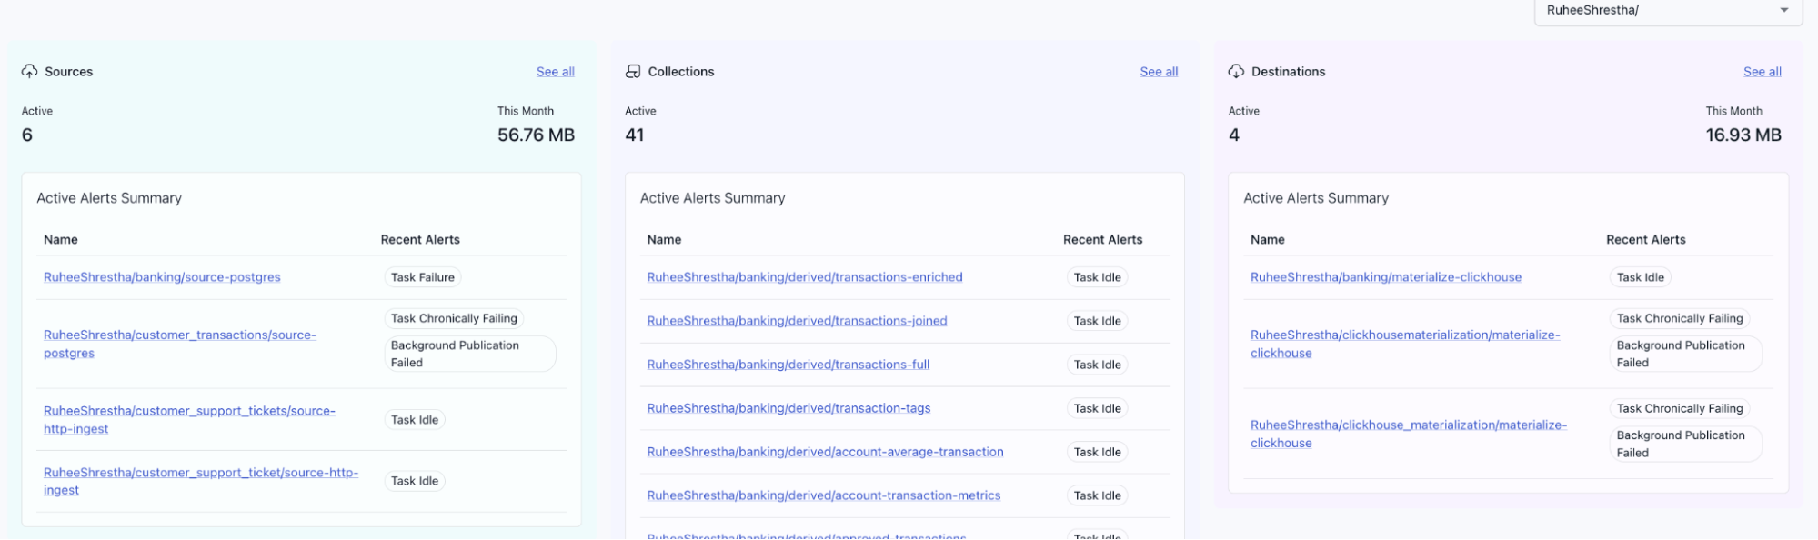Open banking/derived/transactions-joined link
This screenshot has height=540, width=1818.
coord(797,321)
